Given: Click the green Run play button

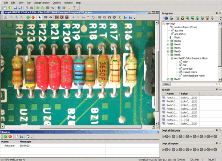Looking at the screenshot, I should coord(38,8).
